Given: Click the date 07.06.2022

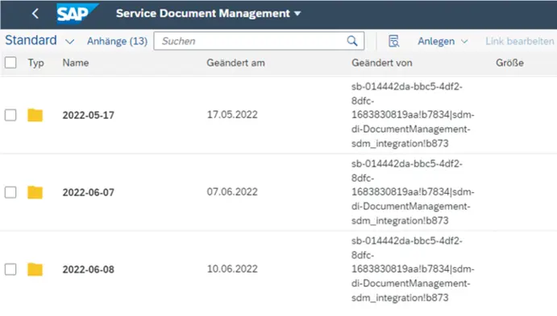Looking at the screenshot, I should (x=232, y=192).
